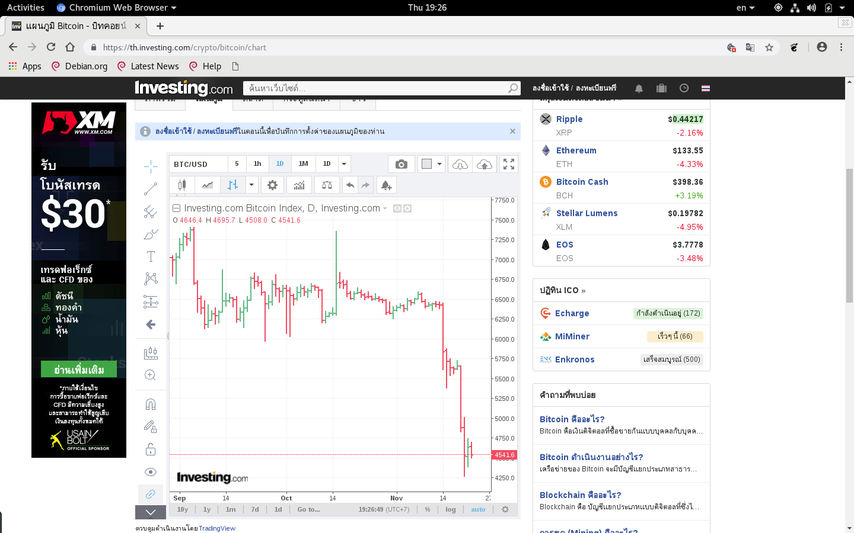Select the crosshair cursor tool

click(x=151, y=166)
